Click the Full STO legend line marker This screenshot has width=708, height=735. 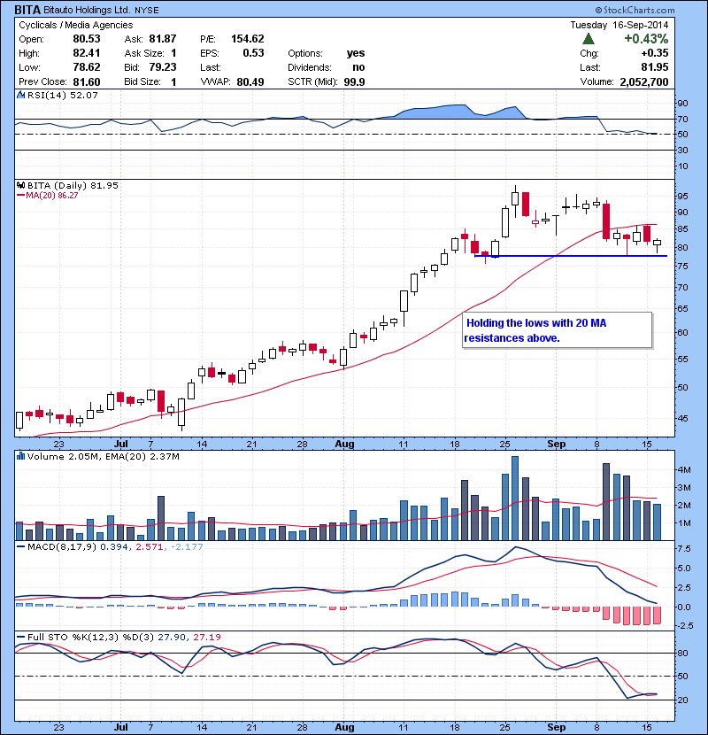(x=20, y=637)
